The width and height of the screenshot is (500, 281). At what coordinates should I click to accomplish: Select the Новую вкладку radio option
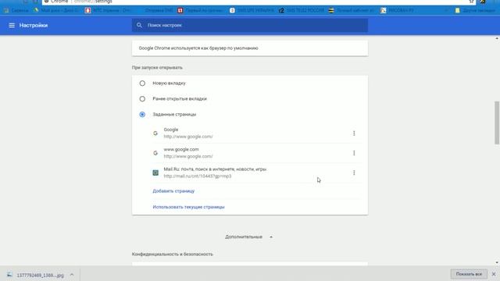[x=142, y=84]
